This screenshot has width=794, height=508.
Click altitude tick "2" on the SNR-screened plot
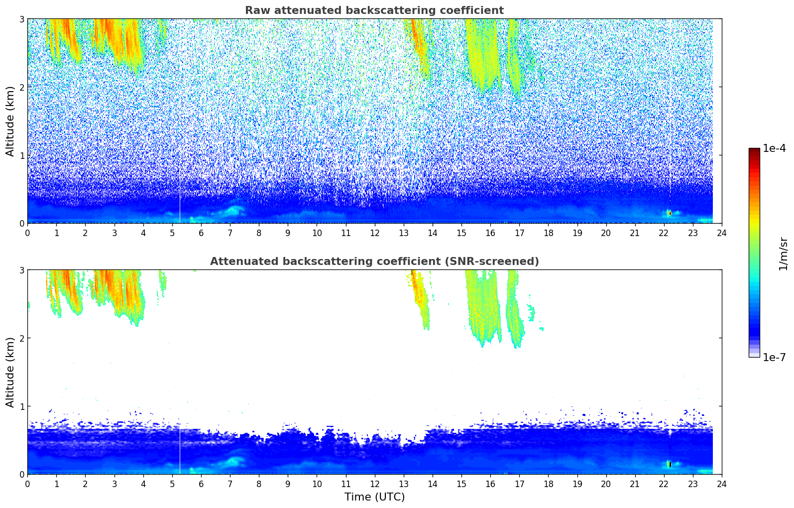tap(21, 338)
